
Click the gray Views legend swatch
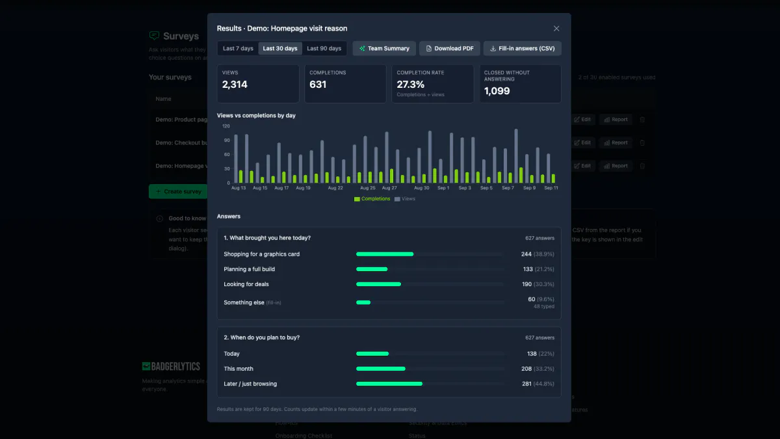pyautogui.click(x=397, y=199)
